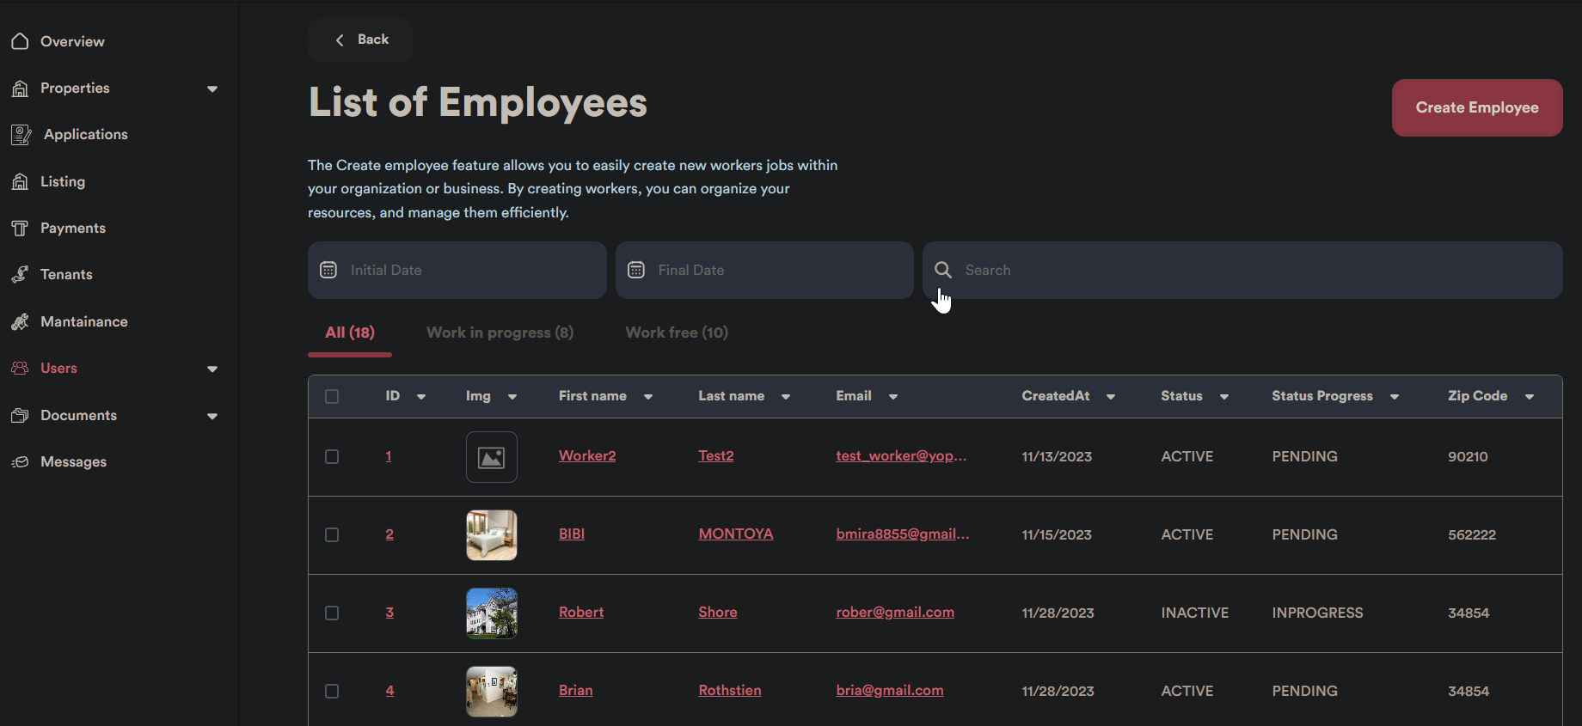Select the checkbox for Robert Shore row
Image resolution: width=1582 pixels, height=726 pixels.
tap(332, 613)
